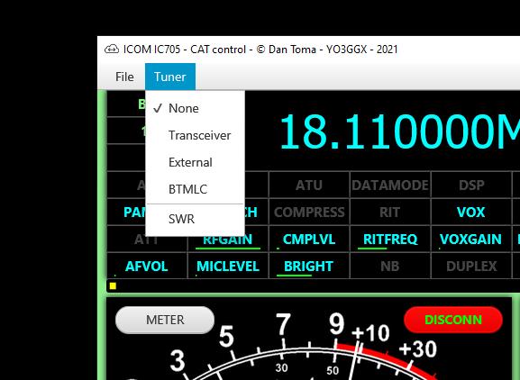
Task: Toggle the VOX function
Action: tap(471, 212)
